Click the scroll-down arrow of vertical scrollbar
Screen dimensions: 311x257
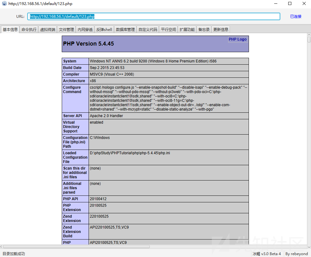pyautogui.click(x=309, y=247)
